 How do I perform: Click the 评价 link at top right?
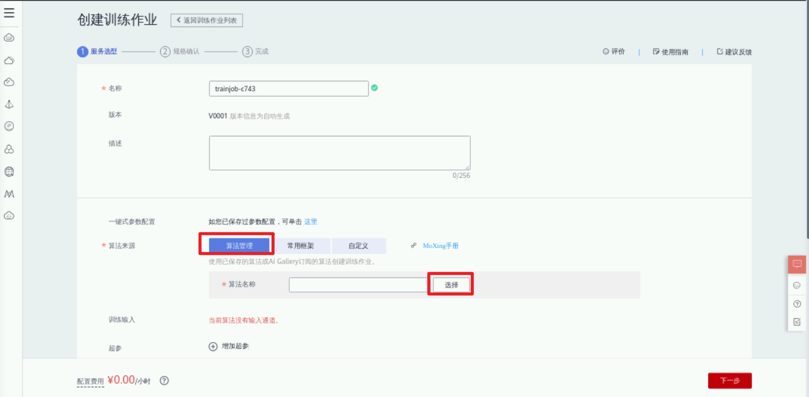click(x=614, y=52)
